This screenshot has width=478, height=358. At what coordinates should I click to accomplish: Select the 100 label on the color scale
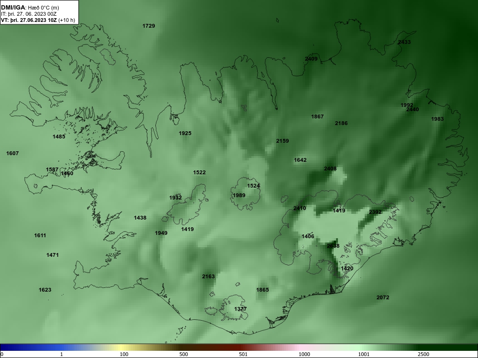point(124,354)
